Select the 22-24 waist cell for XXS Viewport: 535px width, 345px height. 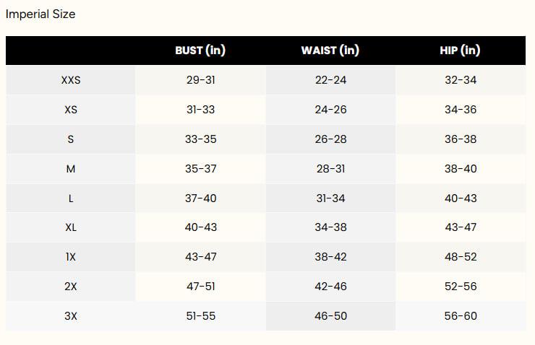(x=330, y=80)
